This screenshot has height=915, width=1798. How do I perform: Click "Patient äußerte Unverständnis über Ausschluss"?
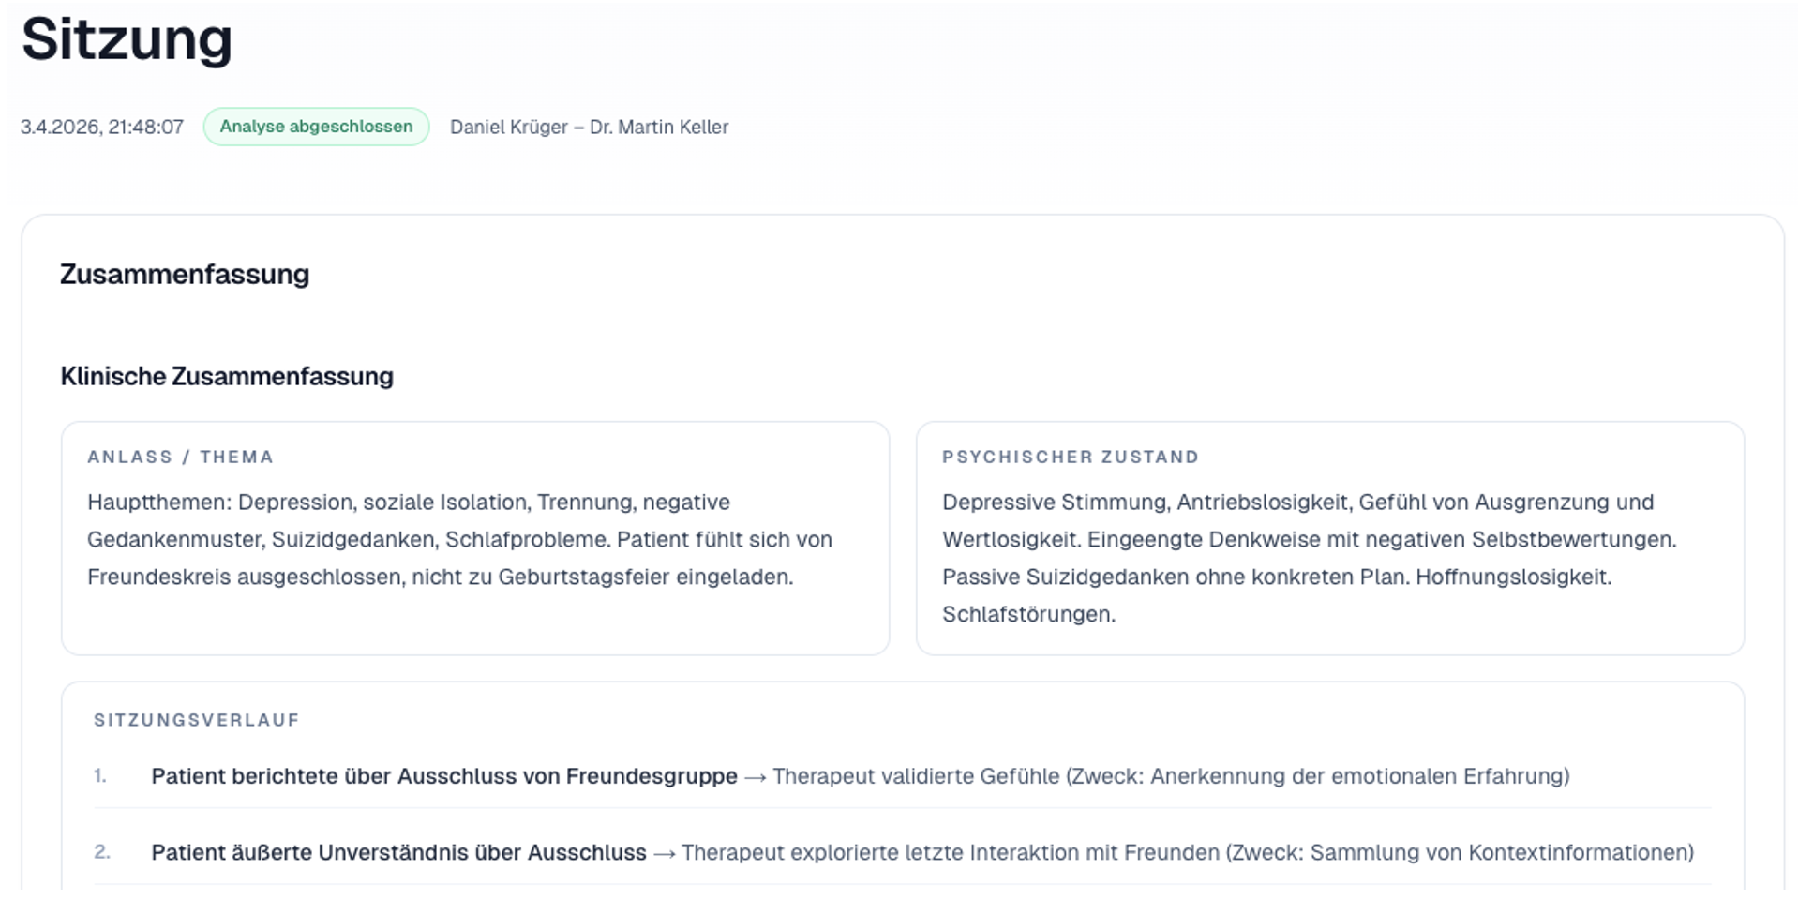(x=398, y=853)
